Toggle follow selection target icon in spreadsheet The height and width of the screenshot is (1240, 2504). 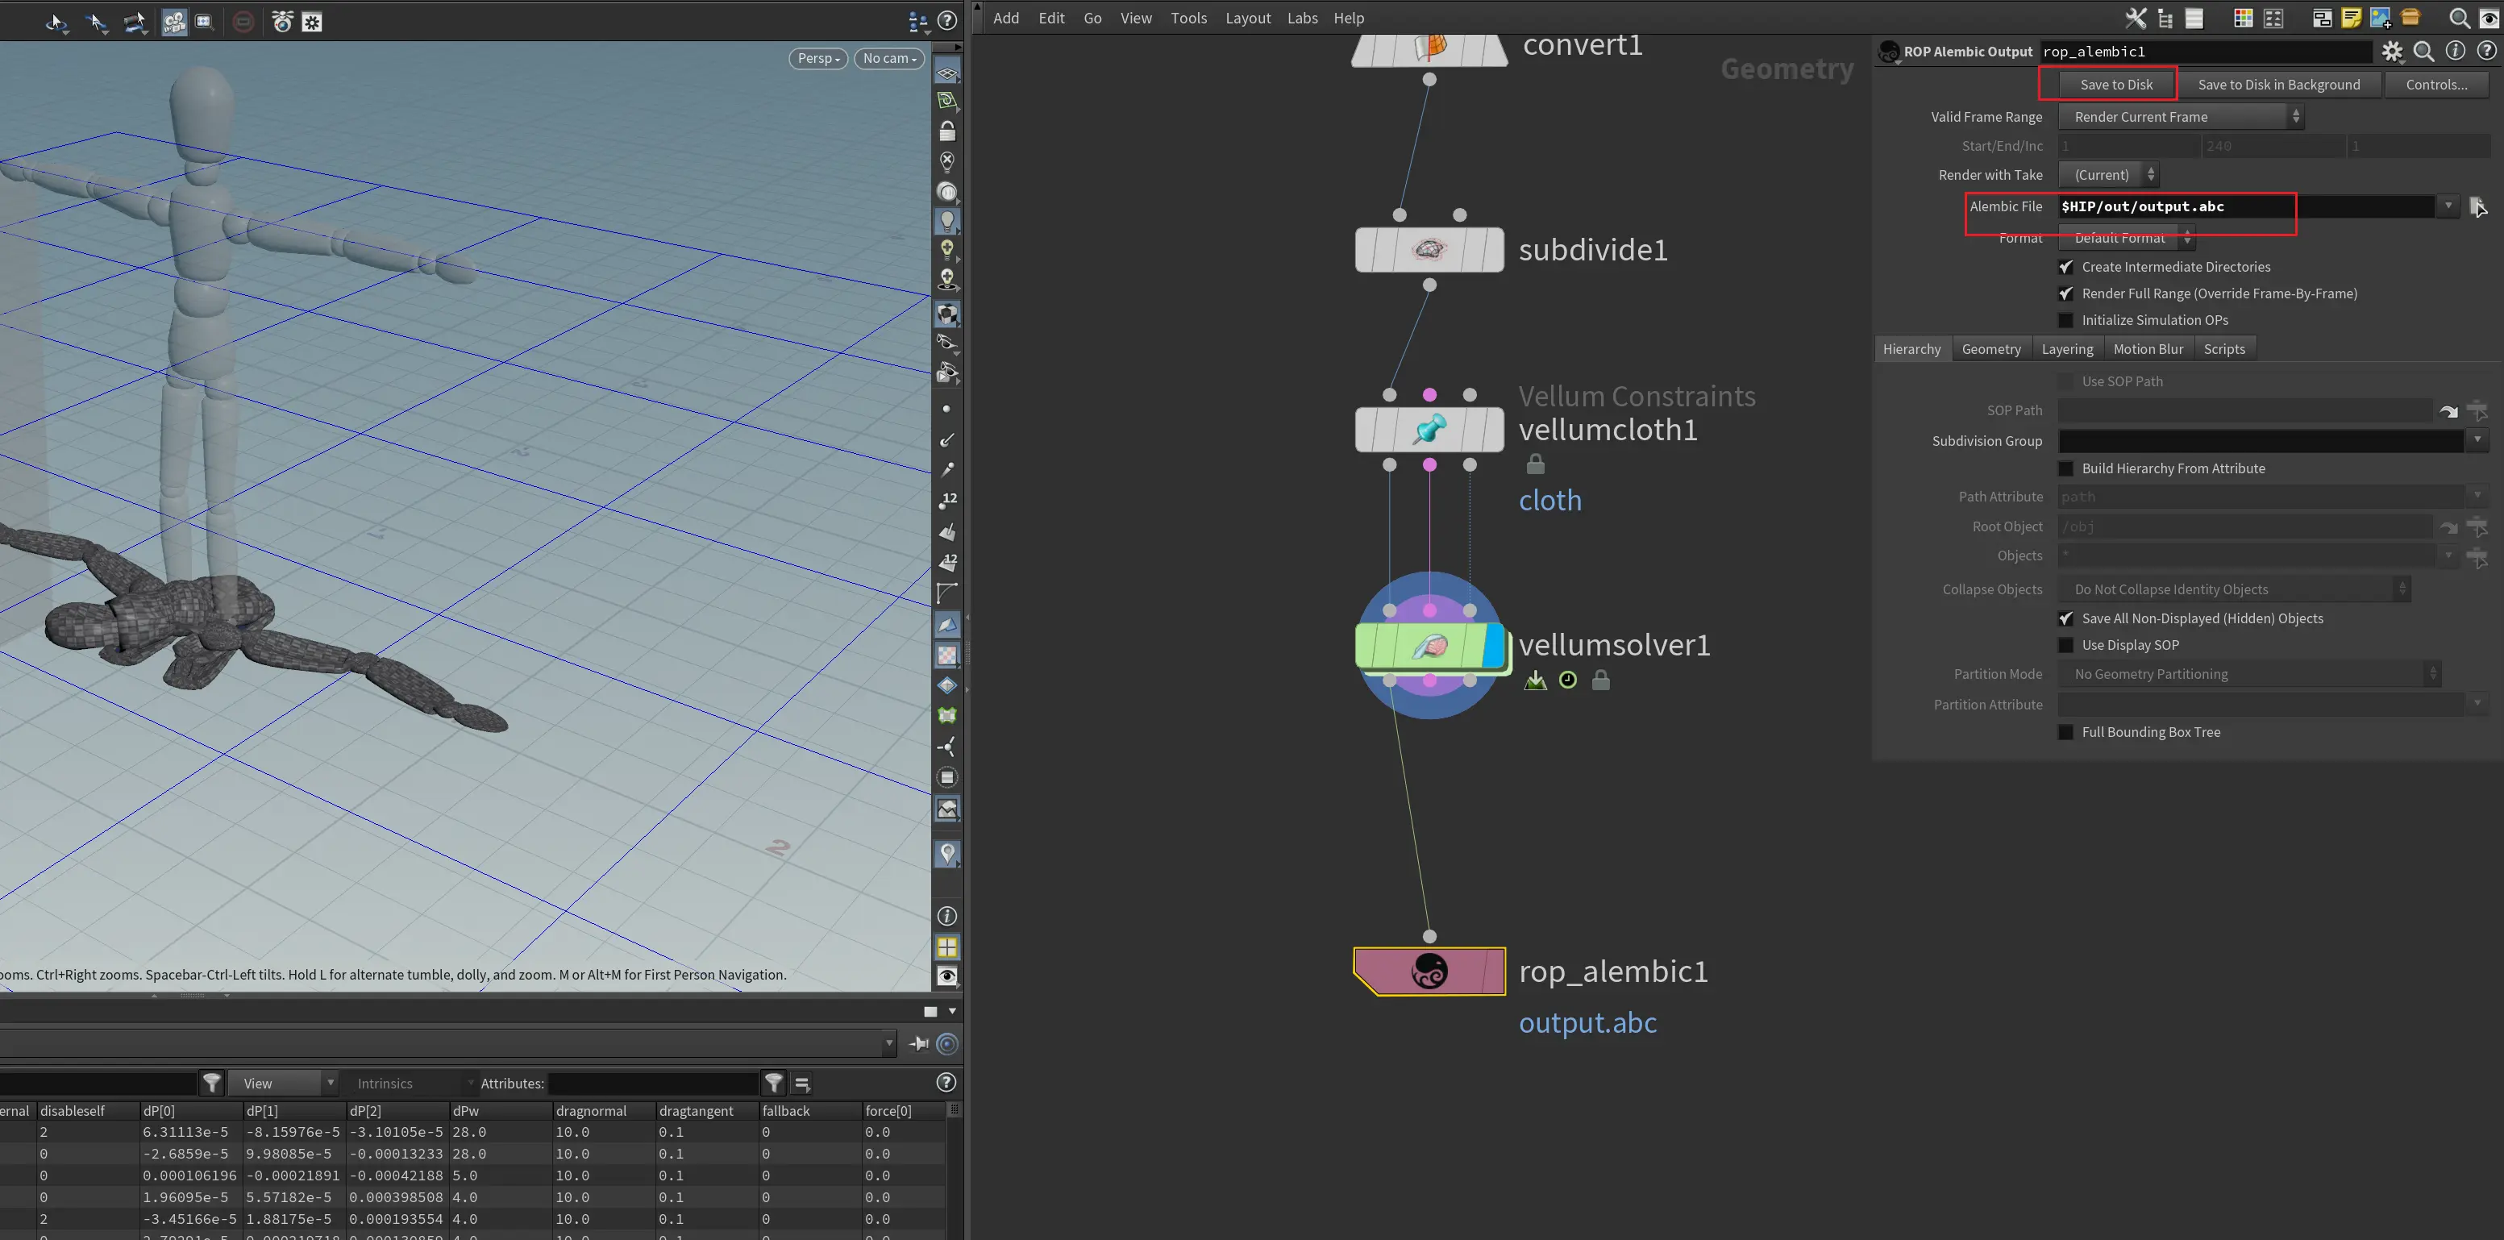click(x=948, y=1044)
